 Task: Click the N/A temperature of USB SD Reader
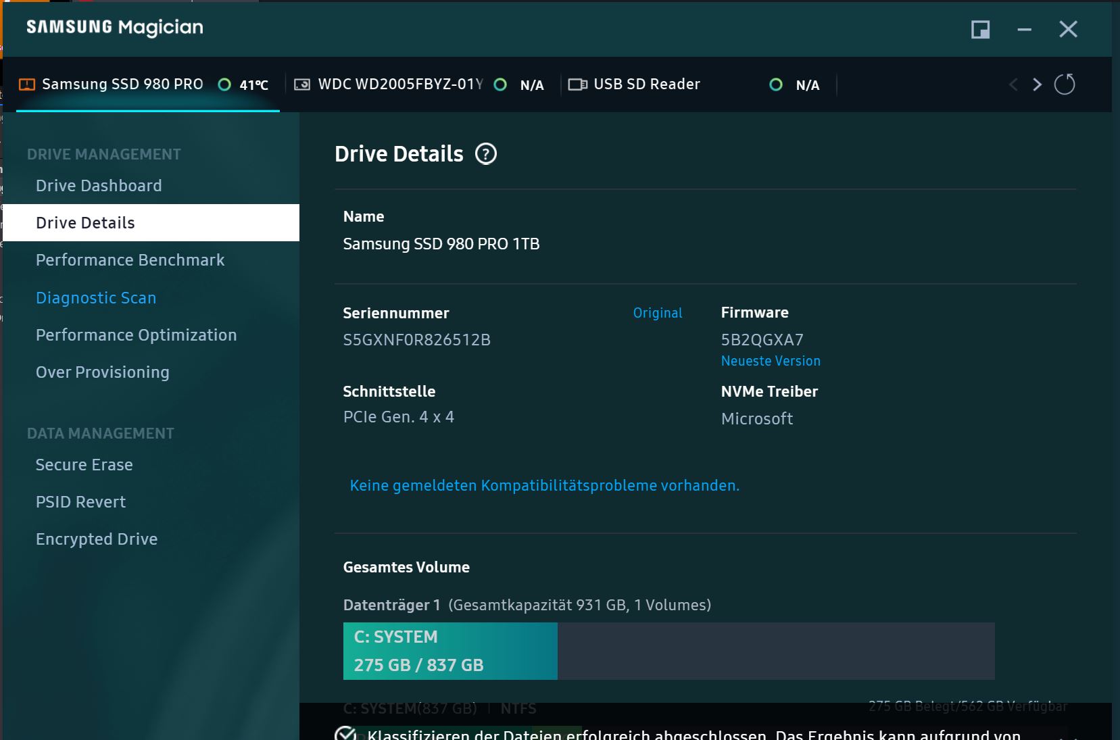[x=808, y=85]
